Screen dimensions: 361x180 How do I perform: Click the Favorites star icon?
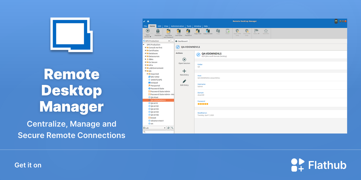tap(266, 31)
